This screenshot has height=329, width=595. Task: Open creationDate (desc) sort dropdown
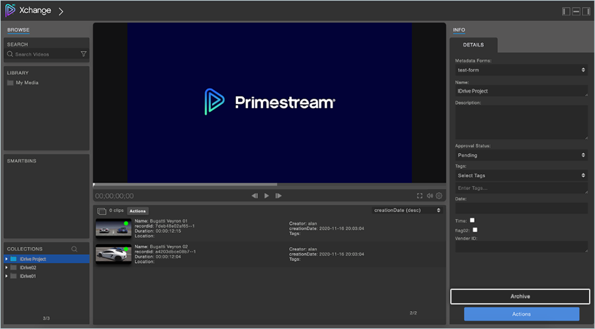click(x=407, y=210)
